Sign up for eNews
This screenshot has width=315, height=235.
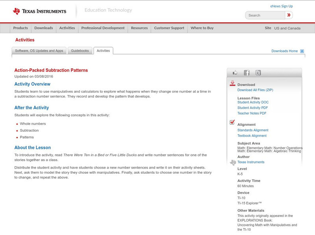pyautogui.click(x=281, y=6)
